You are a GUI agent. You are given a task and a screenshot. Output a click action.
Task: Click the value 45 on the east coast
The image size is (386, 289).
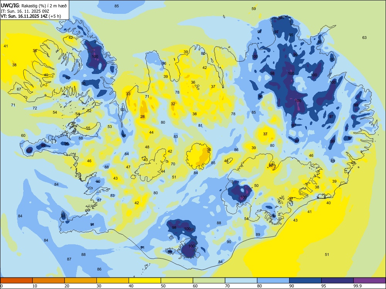[353, 163]
